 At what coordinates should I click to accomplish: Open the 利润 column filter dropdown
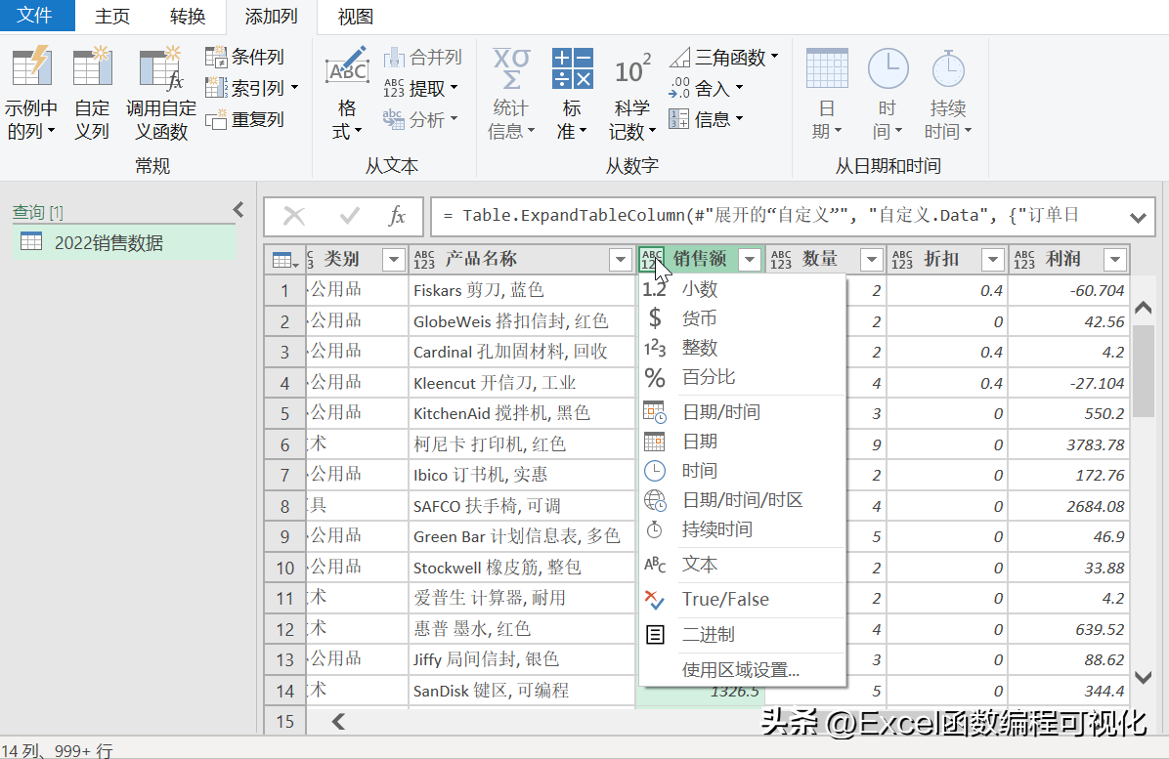(x=1115, y=259)
